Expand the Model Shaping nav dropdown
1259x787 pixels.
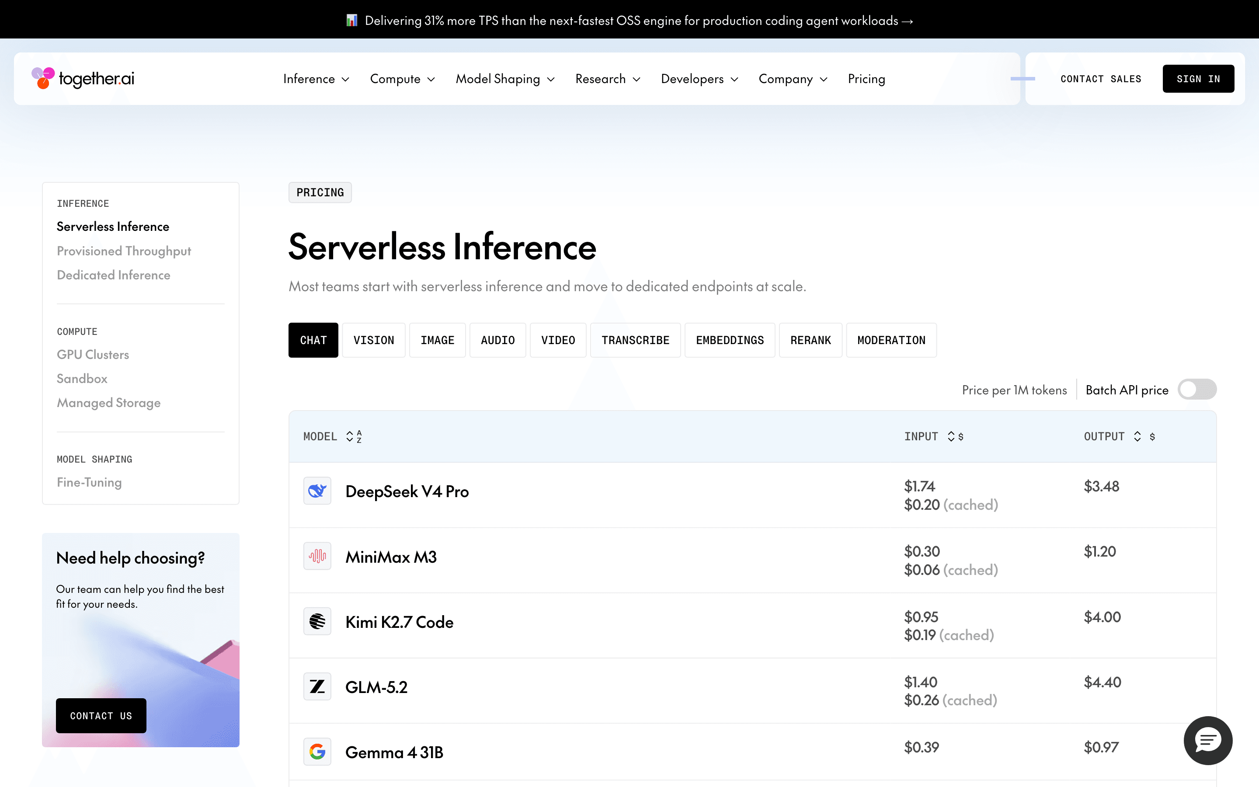pos(506,79)
